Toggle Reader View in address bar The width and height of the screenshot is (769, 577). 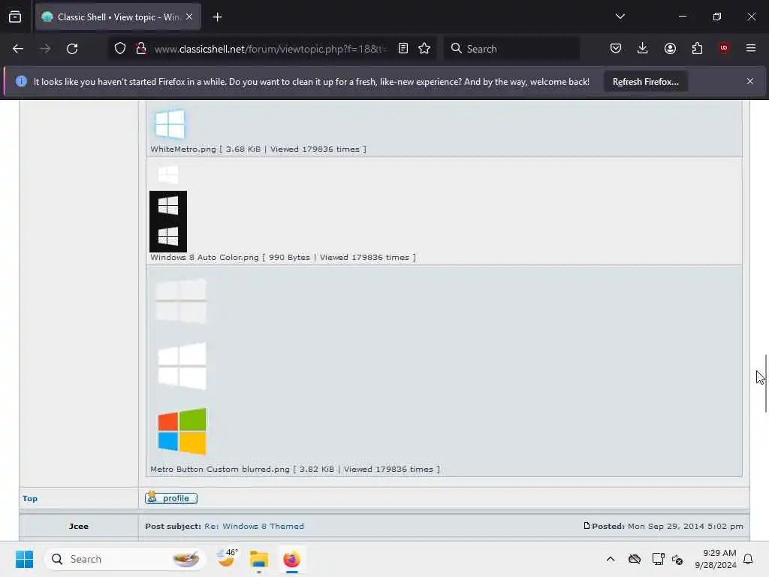pos(403,49)
